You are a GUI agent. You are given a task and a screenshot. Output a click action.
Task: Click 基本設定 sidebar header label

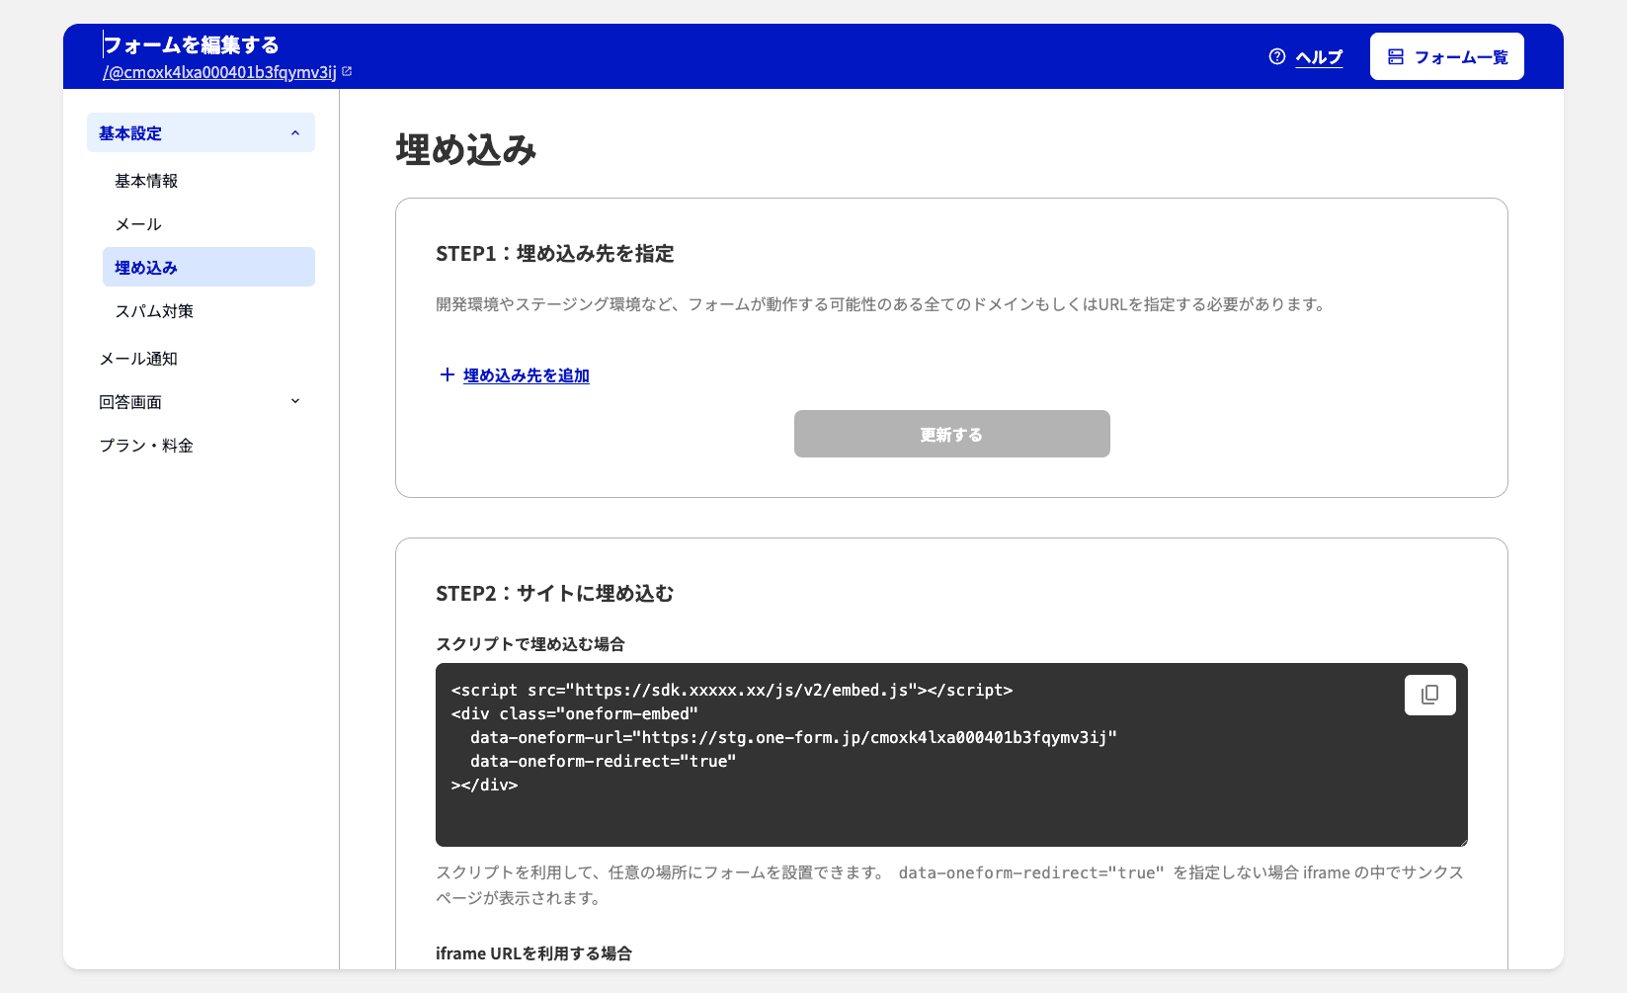click(130, 132)
